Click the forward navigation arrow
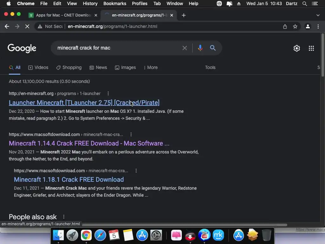The image size is (325, 244). (x=17, y=26)
